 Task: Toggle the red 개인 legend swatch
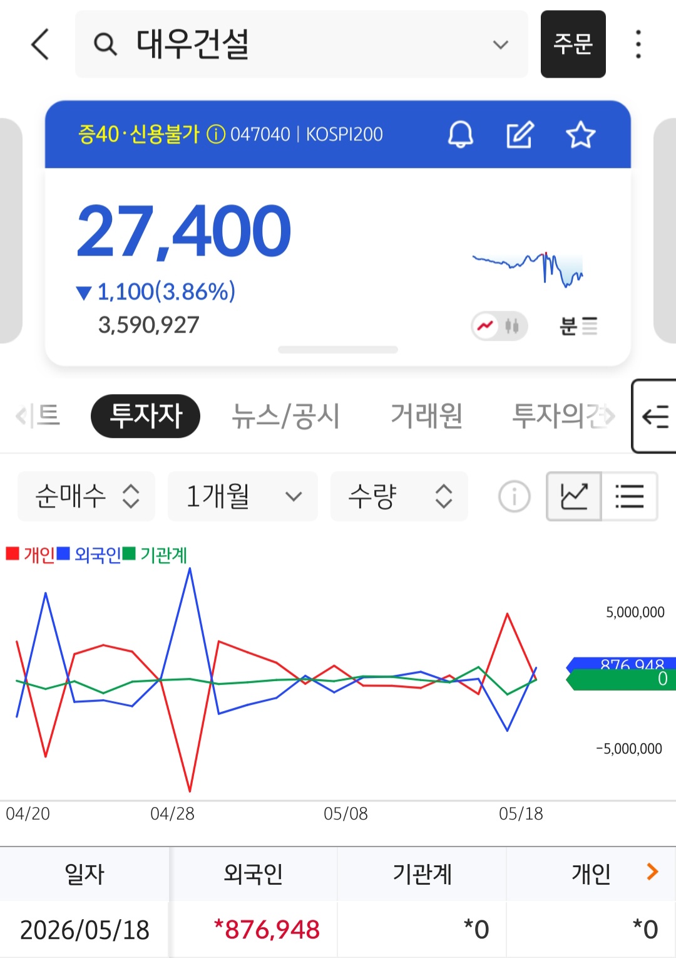pyautogui.click(x=13, y=554)
